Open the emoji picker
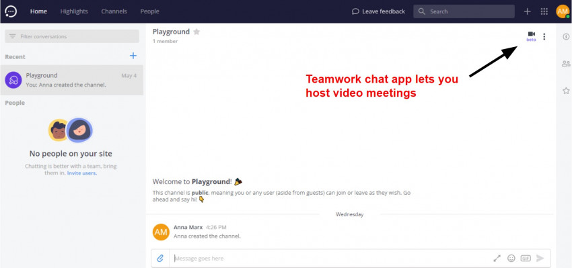 (511, 258)
